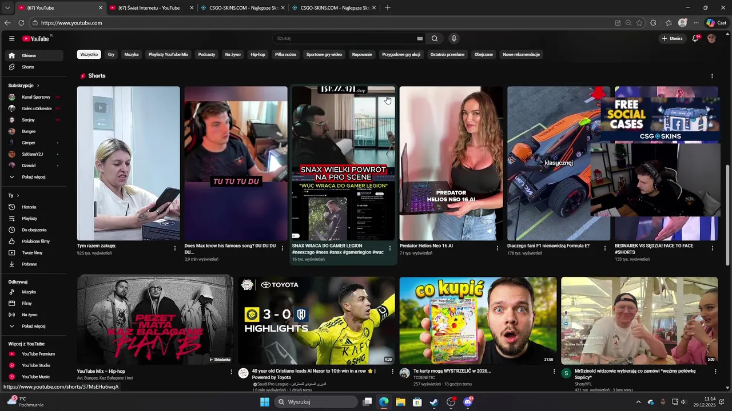Screen dimensions: 732x411
Task: Open Twoje filmy in sidebar
Action: click(x=35, y=253)
